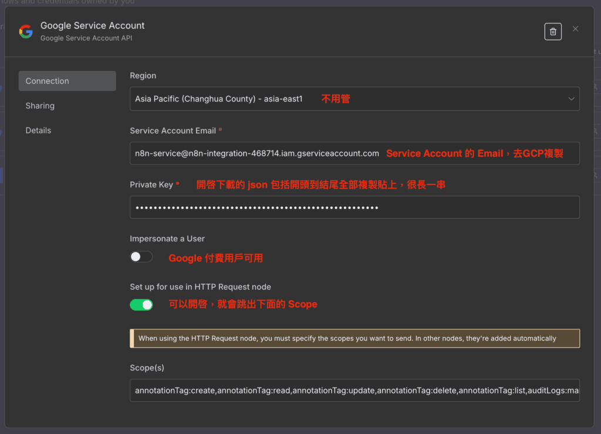Click the "Service Account Email" label
This screenshot has width=601, height=434.
point(173,131)
